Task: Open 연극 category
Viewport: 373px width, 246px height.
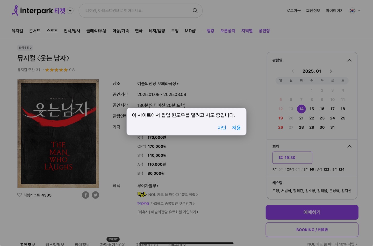Action: click(x=139, y=31)
